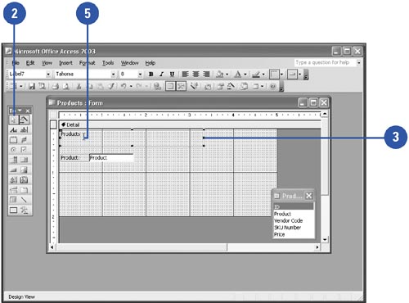409x303 pixels.
Task: Enable Center alignment
Action: (x=196, y=75)
